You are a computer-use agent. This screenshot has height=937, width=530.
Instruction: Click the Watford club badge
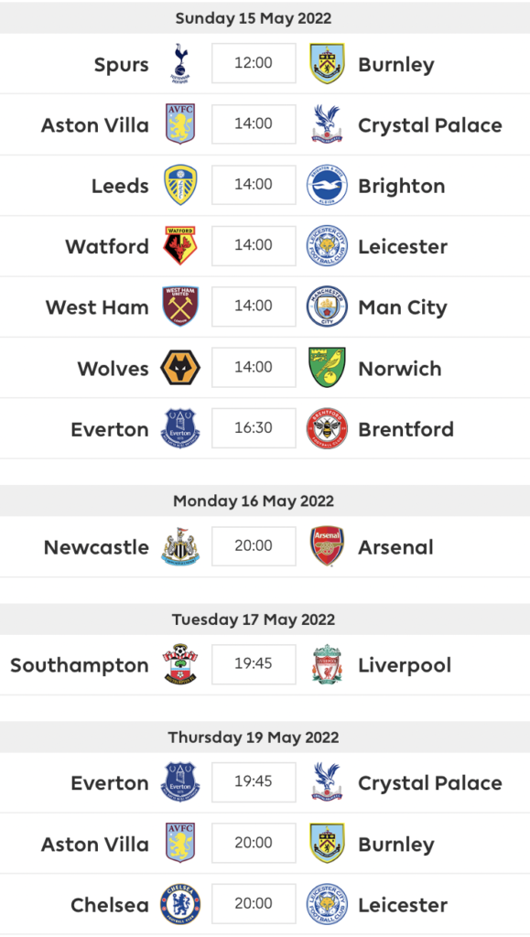coord(180,245)
